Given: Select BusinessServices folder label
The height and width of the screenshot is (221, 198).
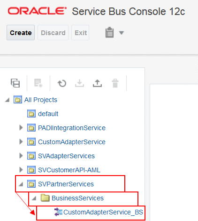Looking at the screenshot, I should click(x=77, y=198).
